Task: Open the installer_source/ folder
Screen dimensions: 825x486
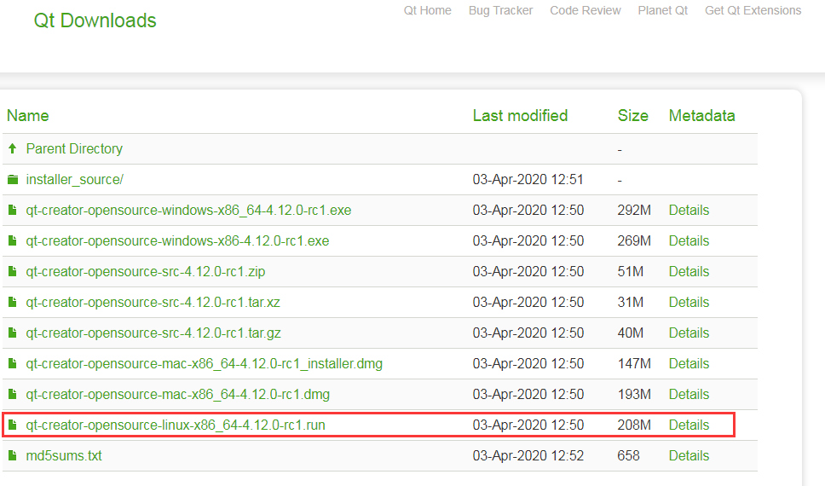Action: pos(74,180)
